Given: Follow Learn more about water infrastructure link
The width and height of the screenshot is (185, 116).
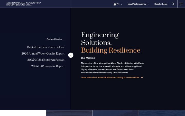Looking at the screenshot, I should coord(110,78).
